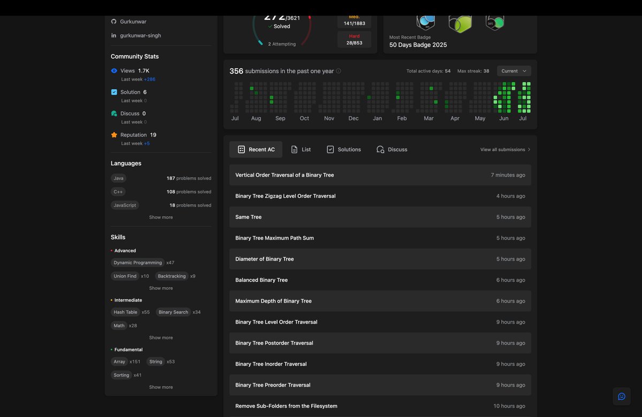
Task: Click the small 365 hexagon badge at right
Action: [x=495, y=22]
